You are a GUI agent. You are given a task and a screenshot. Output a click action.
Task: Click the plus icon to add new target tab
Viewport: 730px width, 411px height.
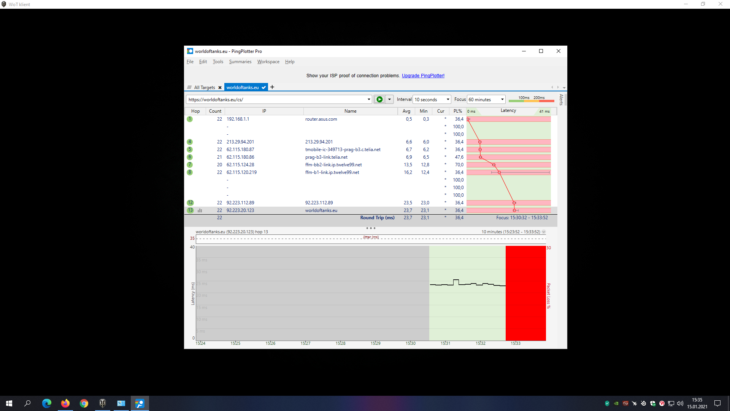[x=272, y=87]
